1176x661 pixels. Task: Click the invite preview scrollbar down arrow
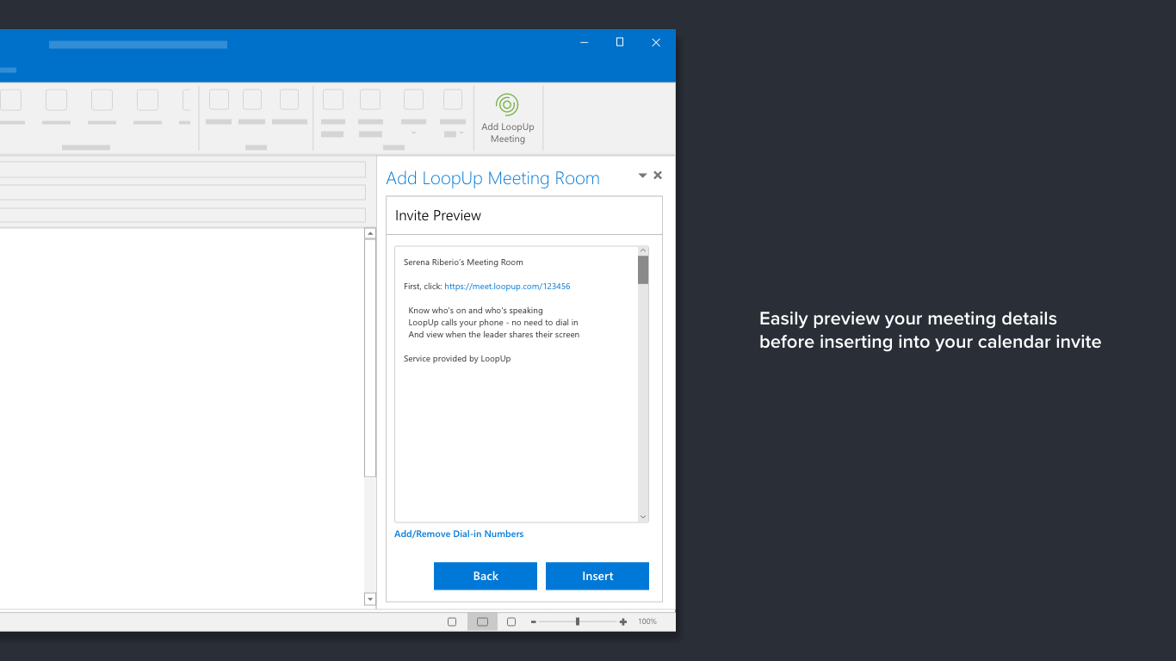point(643,516)
